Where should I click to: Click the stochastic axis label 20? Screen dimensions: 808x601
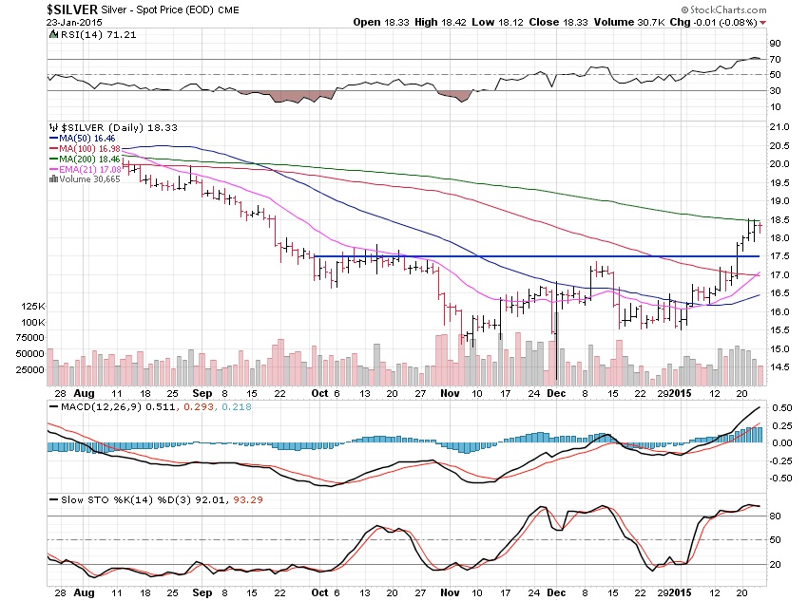pos(776,565)
